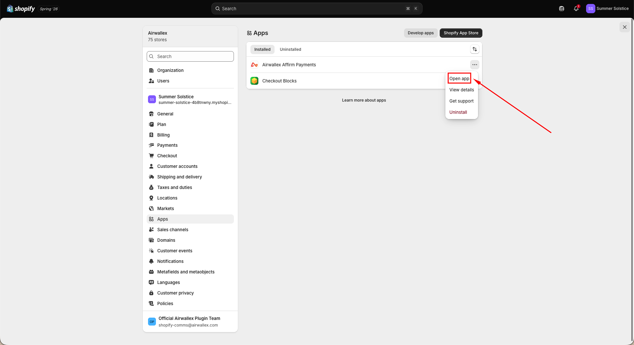Open the Sidekick assistant icon in the top bar

click(x=562, y=9)
